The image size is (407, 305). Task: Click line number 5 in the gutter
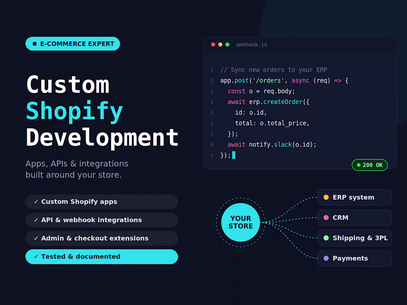(x=212, y=113)
